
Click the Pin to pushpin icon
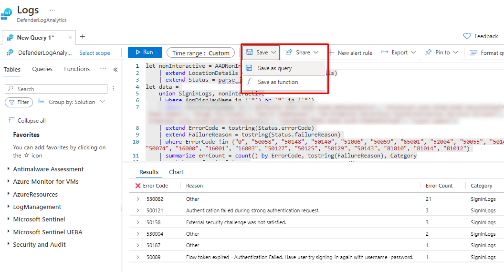pos(428,52)
